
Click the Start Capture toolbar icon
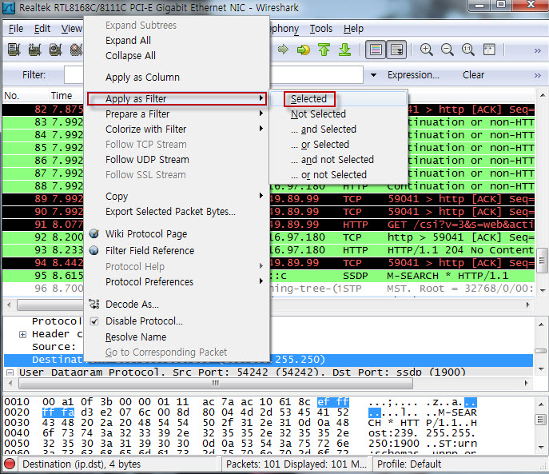[55, 50]
